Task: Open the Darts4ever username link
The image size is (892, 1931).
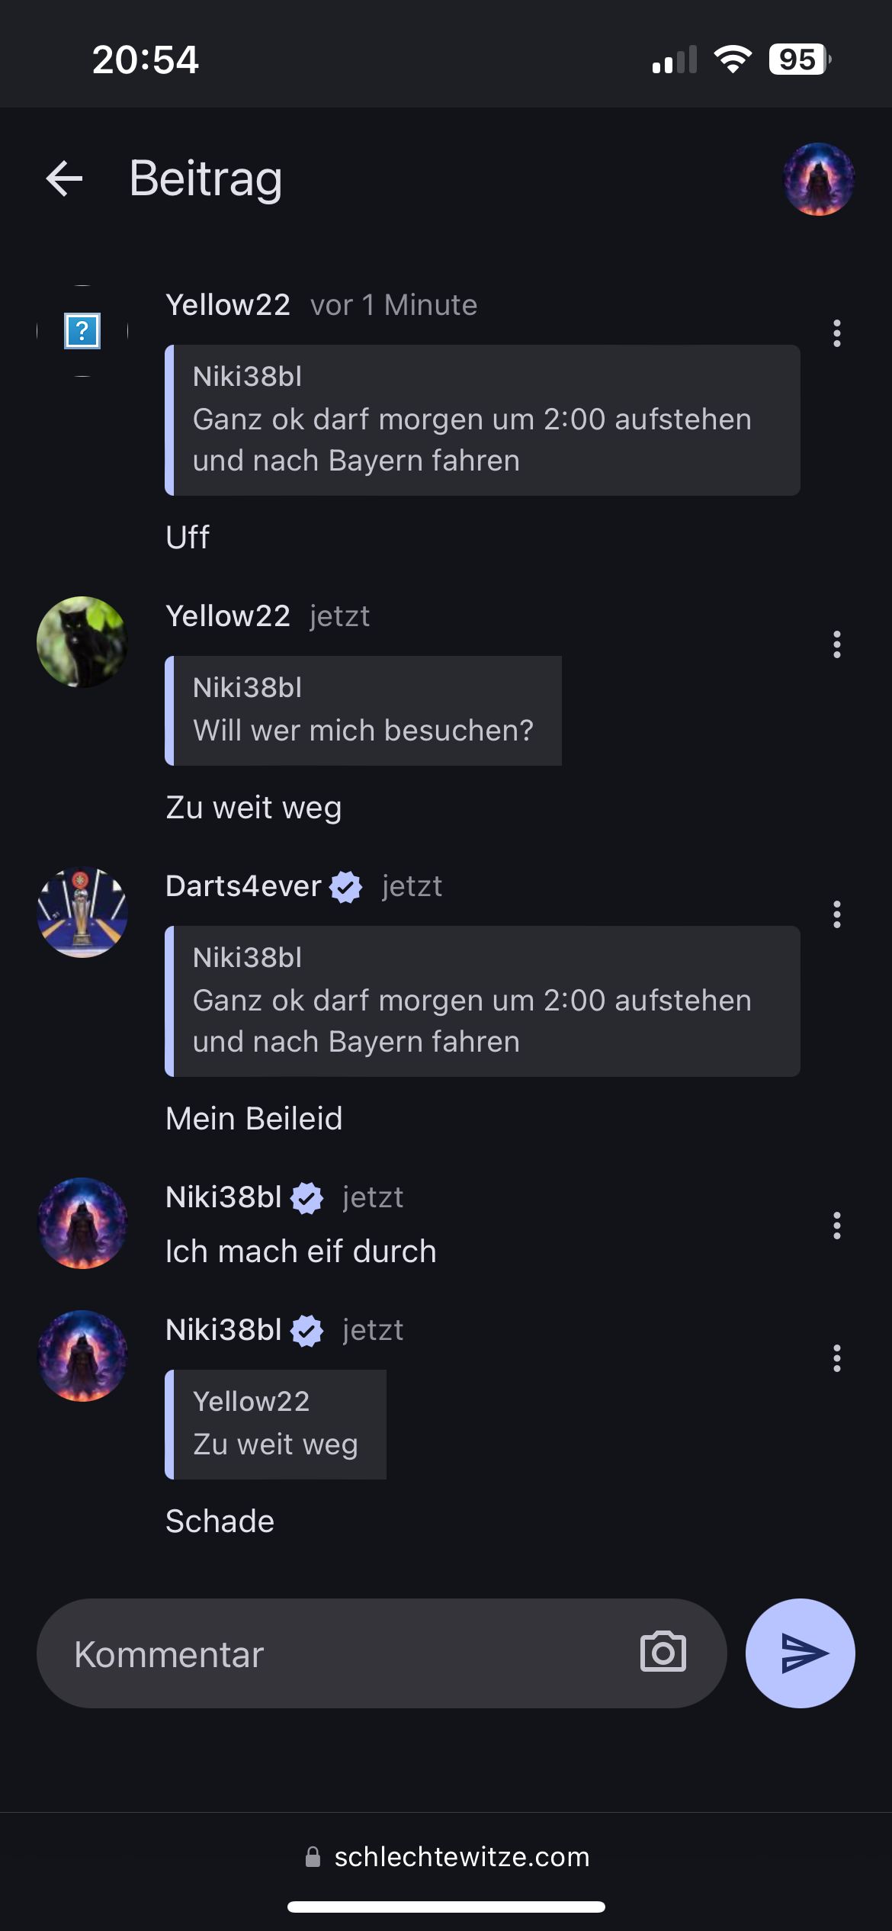Action: (x=243, y=886)
